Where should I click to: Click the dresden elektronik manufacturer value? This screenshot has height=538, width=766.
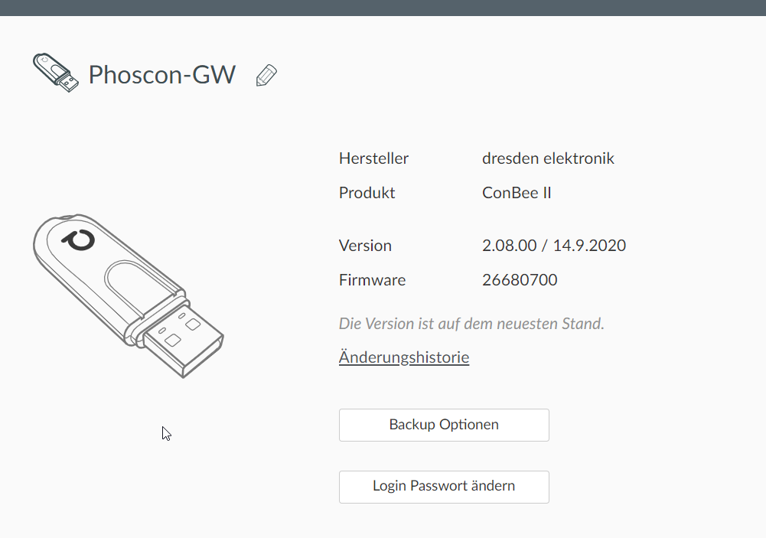pos(548,159)
